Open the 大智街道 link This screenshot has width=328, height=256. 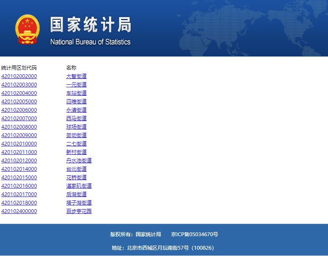pyautogui.click(x=76, y=76)
